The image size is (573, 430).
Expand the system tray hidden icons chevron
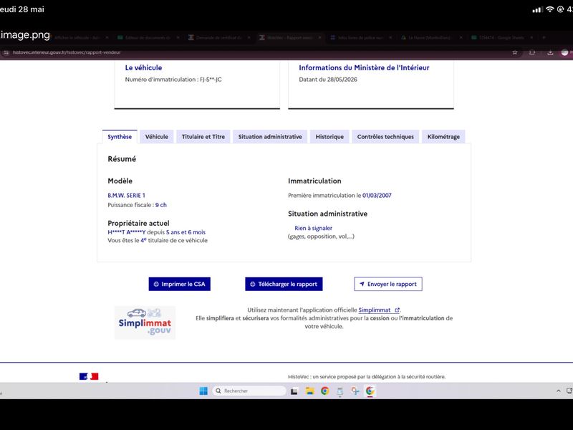[x=559, y=391]
